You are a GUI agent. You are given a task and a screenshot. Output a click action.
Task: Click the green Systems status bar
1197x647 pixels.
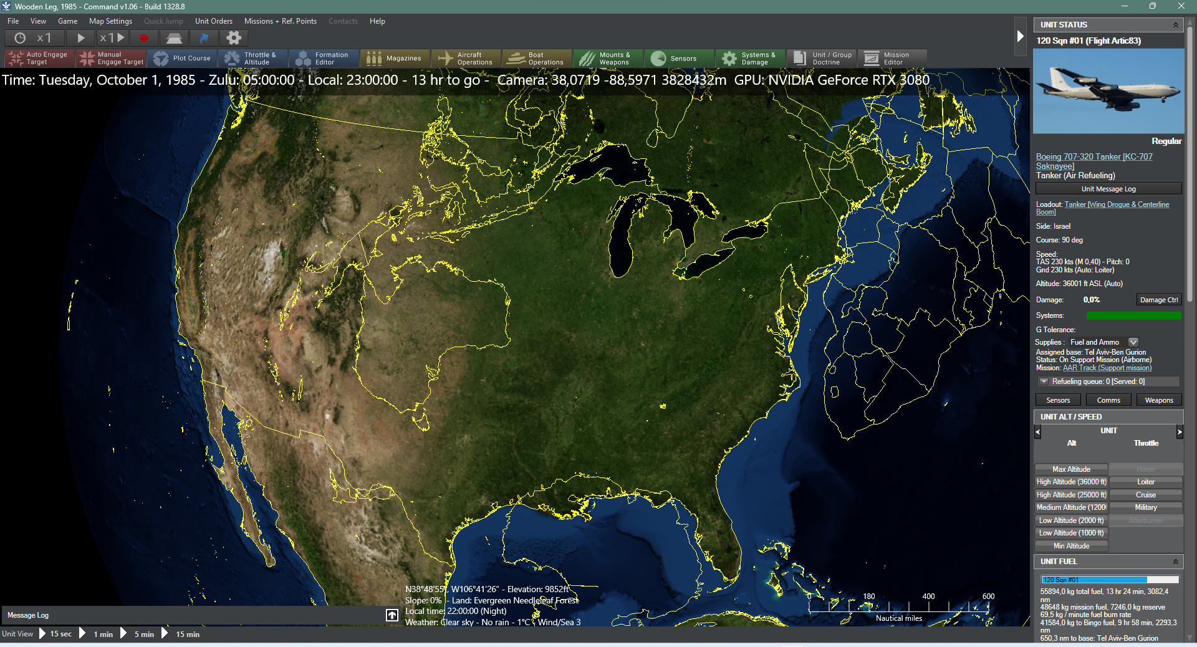(1134, 316)
